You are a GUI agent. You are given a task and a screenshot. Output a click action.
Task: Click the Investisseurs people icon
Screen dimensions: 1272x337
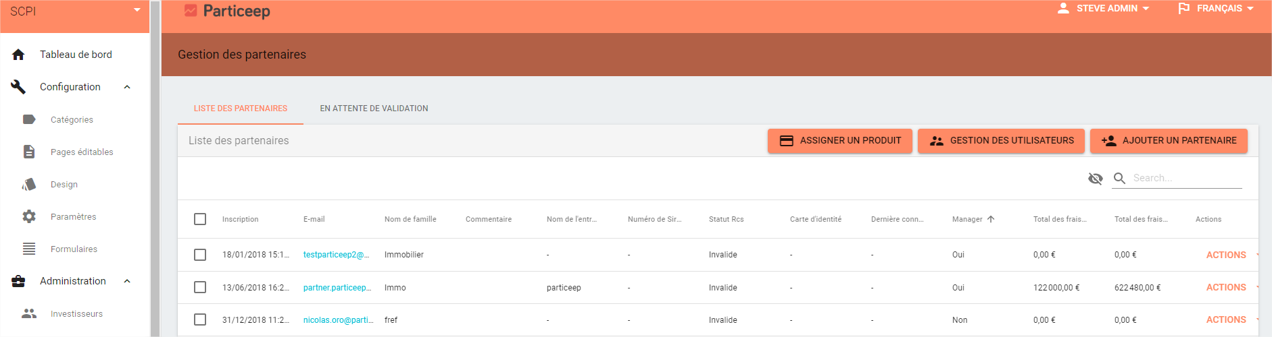29,313
